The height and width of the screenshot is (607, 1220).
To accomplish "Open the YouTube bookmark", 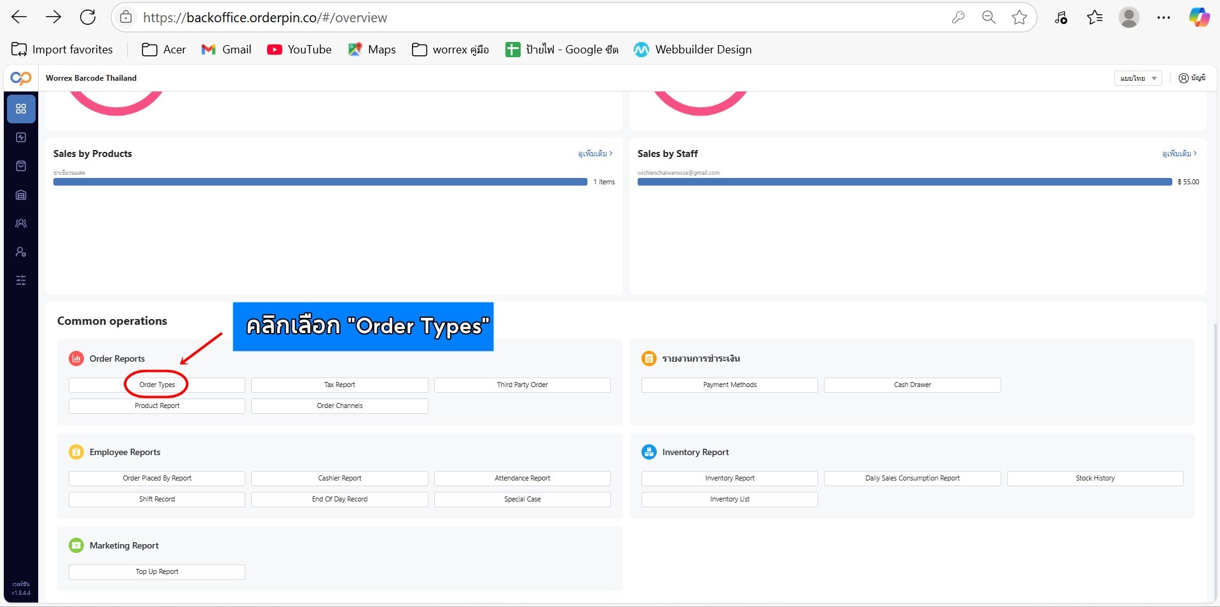I will (x=299, y=50).
